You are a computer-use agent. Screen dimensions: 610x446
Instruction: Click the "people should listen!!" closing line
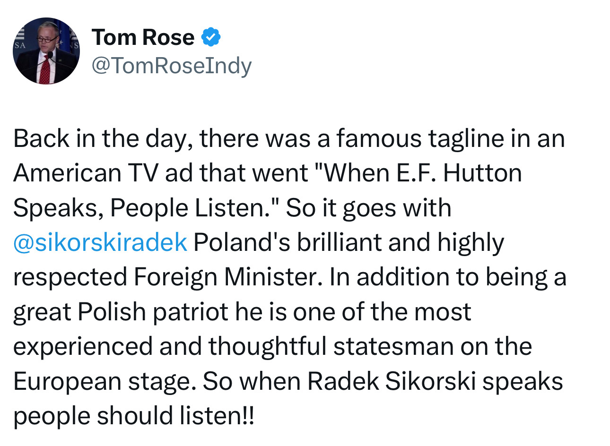pos(133,416)
